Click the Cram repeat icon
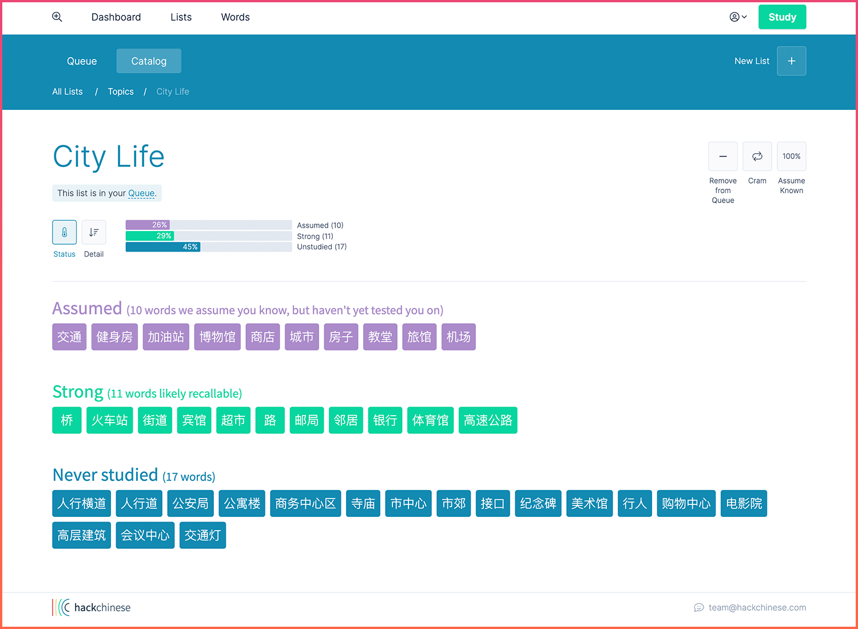 [757, 157]
